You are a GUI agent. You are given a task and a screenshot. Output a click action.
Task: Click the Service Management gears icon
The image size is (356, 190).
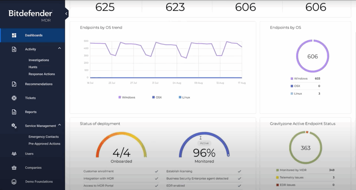[14, 126]
